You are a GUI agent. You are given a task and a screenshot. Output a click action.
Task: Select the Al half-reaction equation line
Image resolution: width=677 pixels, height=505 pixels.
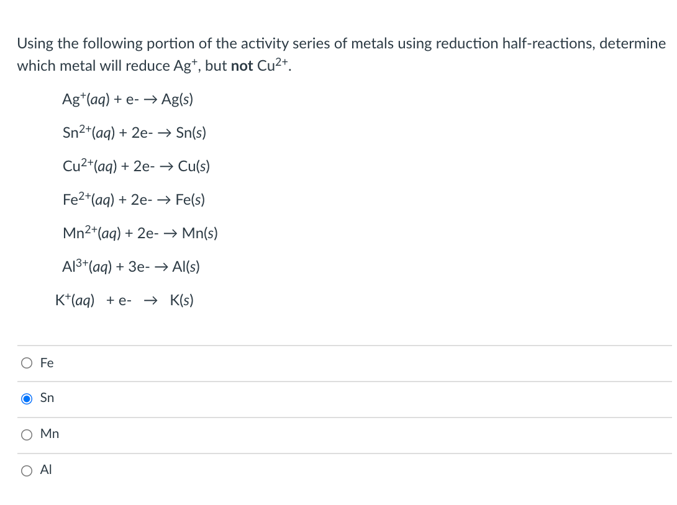(130, 267)
